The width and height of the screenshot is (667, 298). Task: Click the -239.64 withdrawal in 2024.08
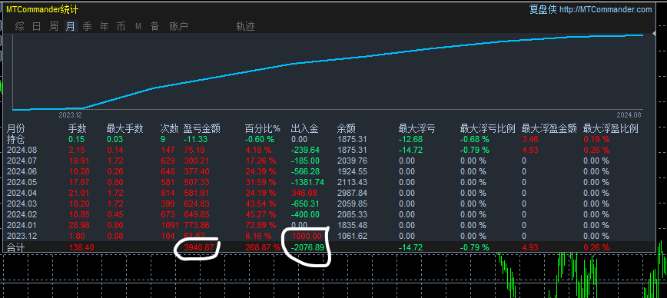coord(305,150)
